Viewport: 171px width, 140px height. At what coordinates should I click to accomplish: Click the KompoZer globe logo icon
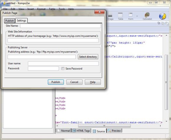pos(162,16)
